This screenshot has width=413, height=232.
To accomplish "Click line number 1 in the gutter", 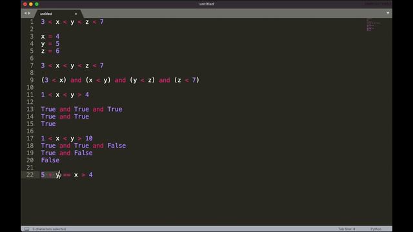I will (32, 22).
